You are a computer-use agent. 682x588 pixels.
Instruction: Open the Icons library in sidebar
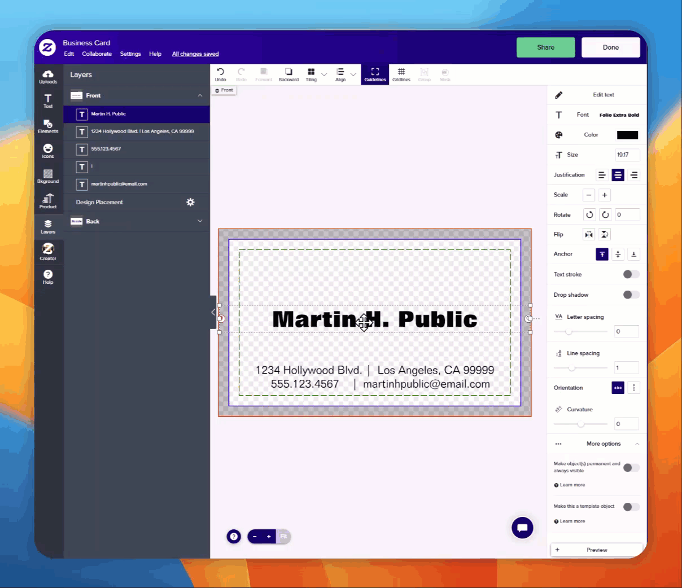click(x=48, y=151)
